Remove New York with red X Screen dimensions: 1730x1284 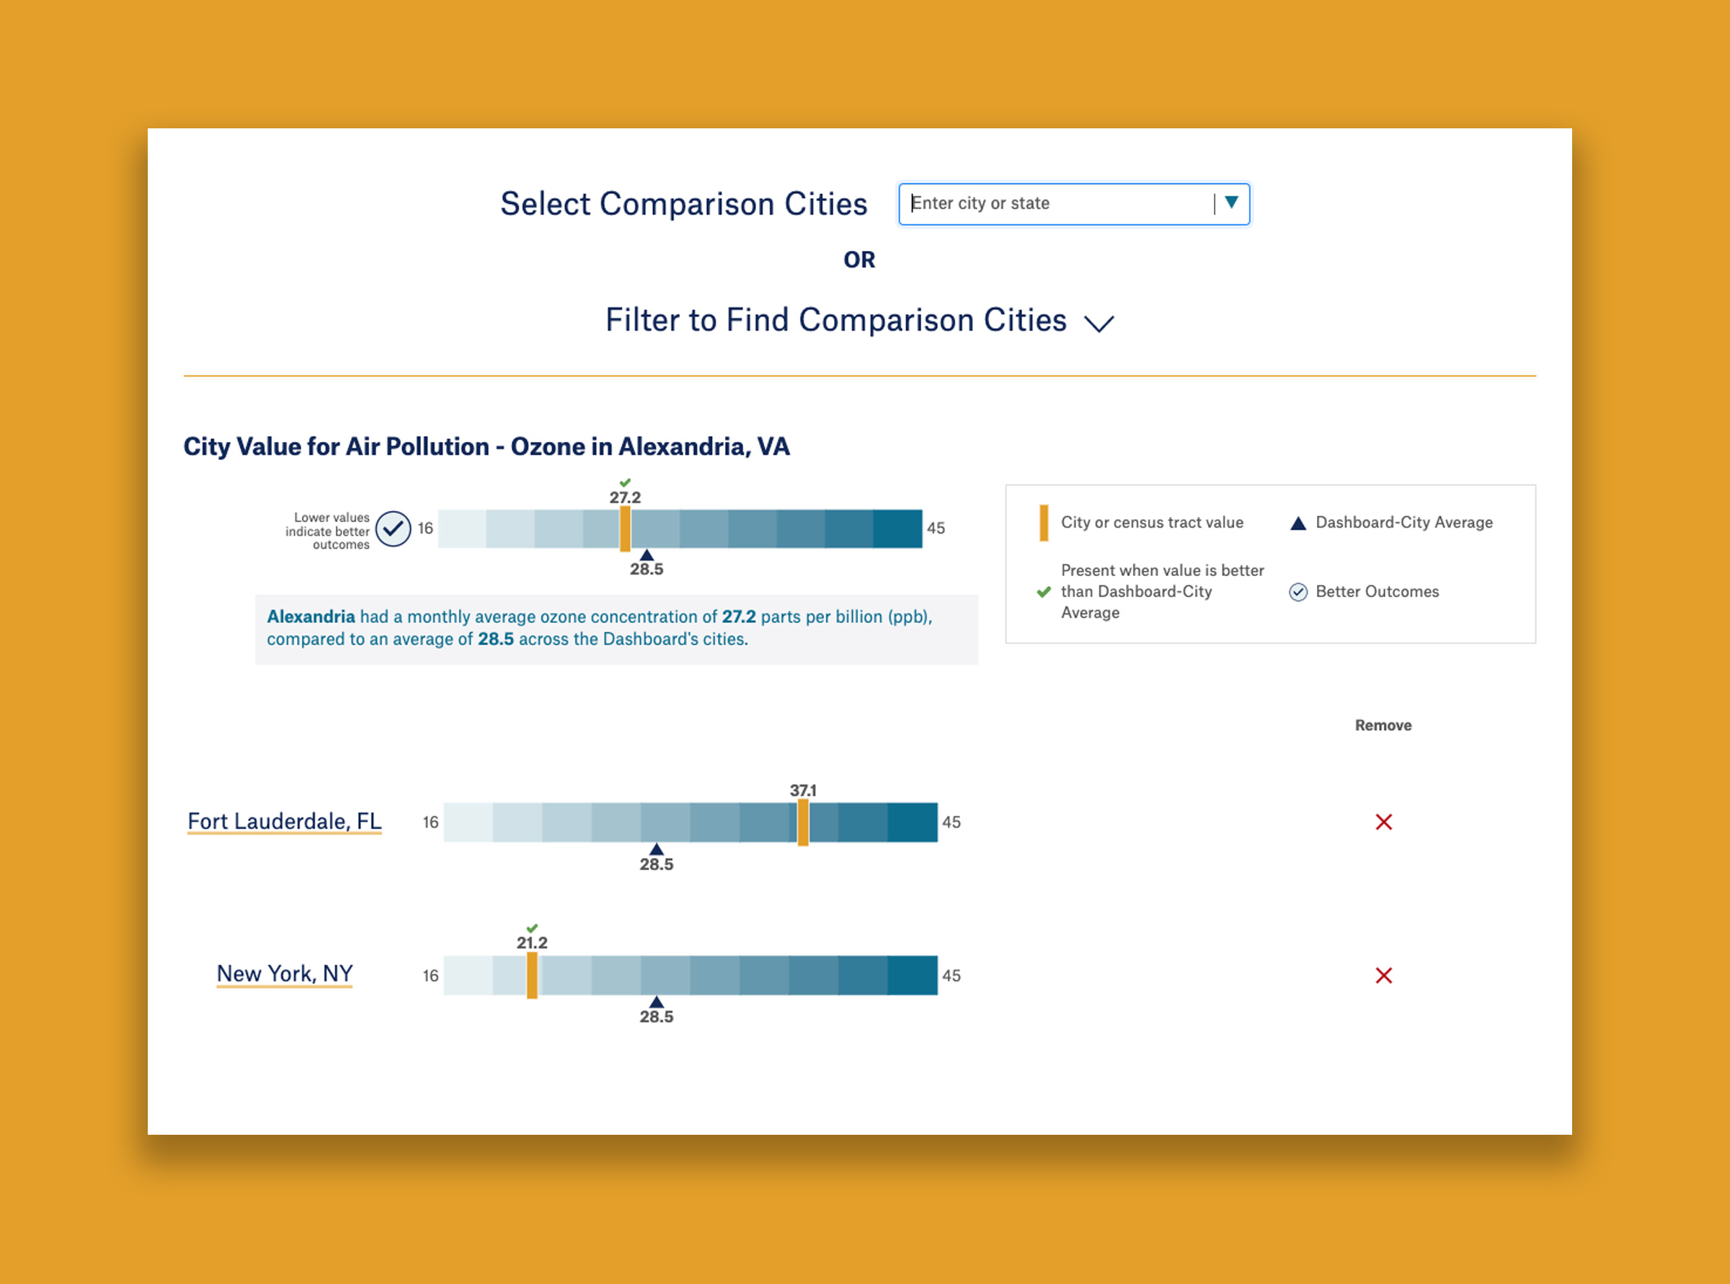pos(1383,975)
